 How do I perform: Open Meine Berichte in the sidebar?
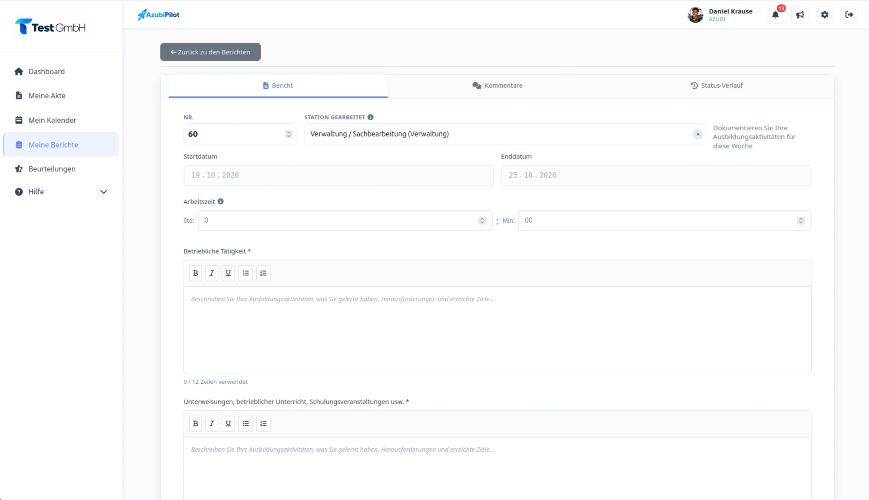point(61,145)
